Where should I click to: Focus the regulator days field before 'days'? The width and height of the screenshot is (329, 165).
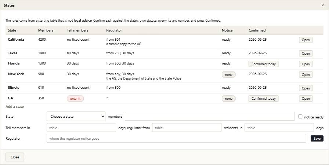point(279,128)
